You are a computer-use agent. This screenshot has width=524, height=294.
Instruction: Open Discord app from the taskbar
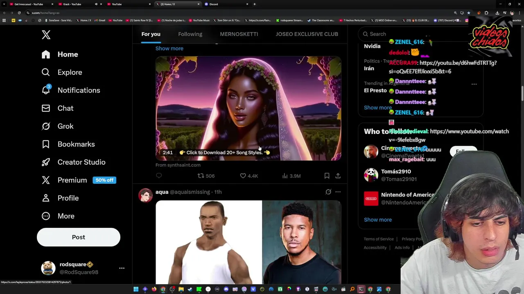[x=226, y=290]
